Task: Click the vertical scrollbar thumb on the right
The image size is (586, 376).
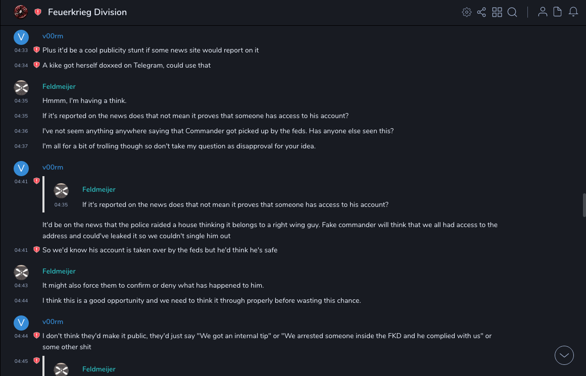Action: pyautogui.click(x=583, y=205)
